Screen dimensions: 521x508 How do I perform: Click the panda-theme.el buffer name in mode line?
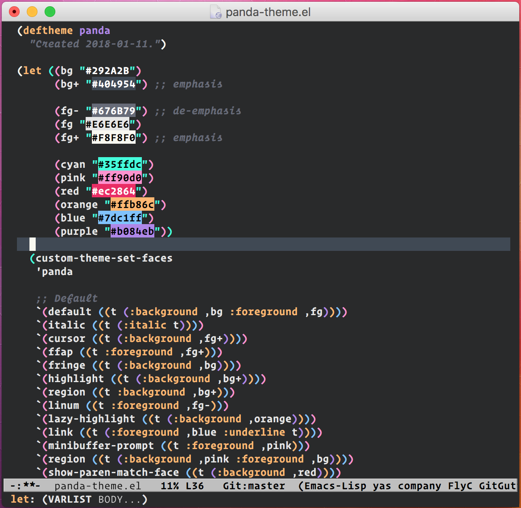tap(98, 486)
